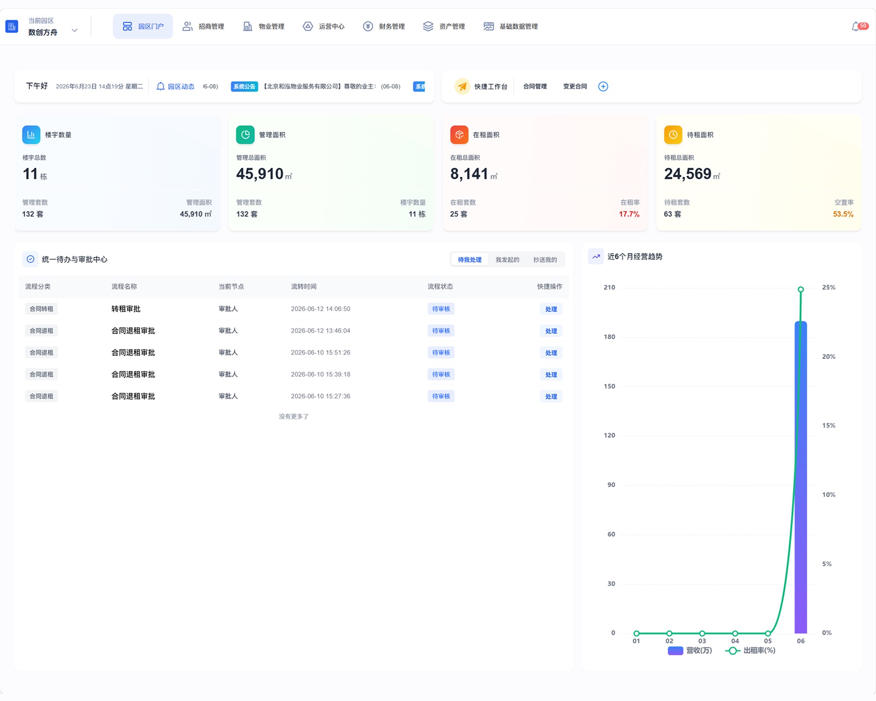
Task: Open the 物业管理 menu
Action: (264, 26)
